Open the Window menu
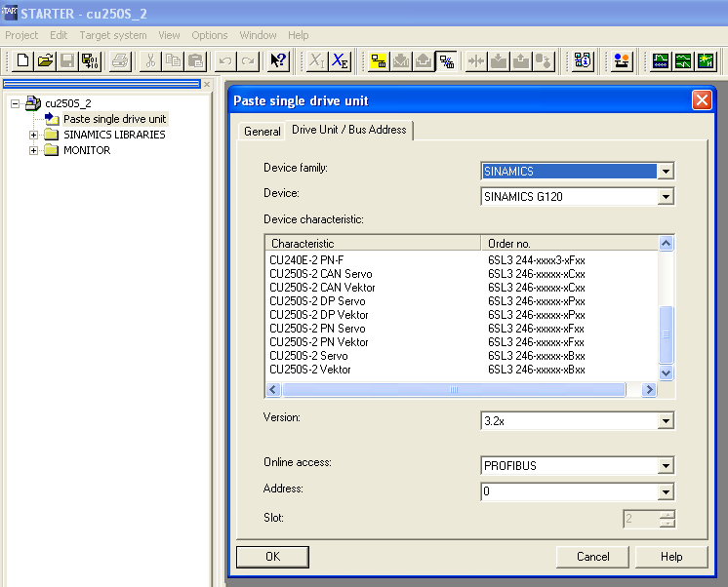Viewport: 728px width, 587px height. tap(258, 35)
